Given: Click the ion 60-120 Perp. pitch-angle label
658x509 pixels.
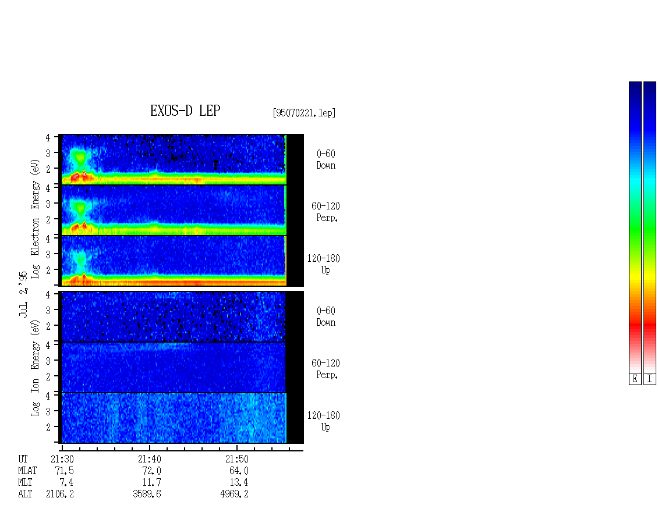Looking at the screenshot, I should coord(326,369).
